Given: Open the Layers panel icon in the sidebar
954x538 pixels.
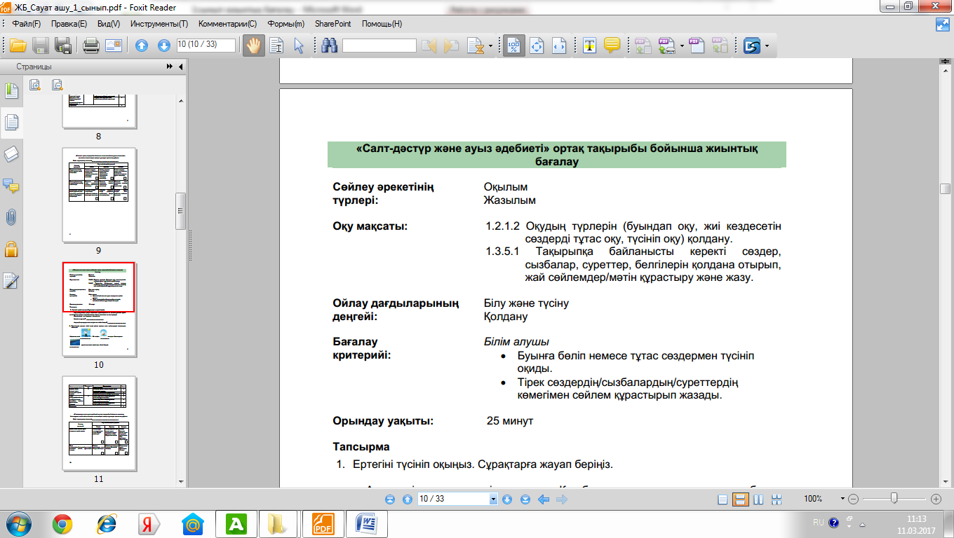Looking at the screenshot, I should (x=12, y=154).
